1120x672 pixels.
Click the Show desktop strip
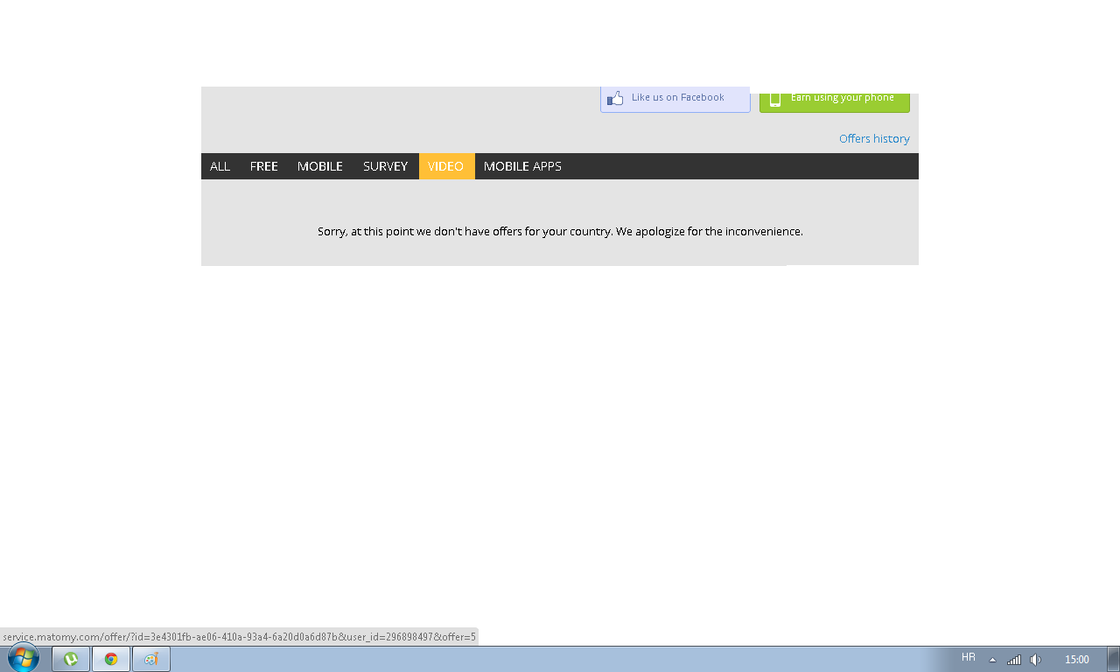pos(1113,659)
